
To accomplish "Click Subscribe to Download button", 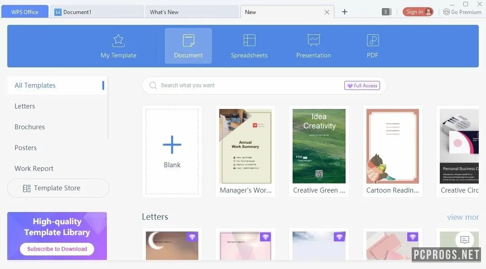I will 57,249.
